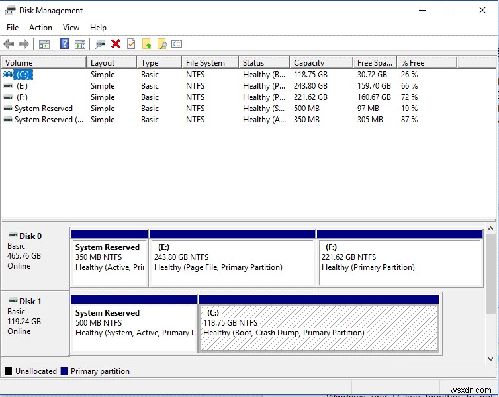The width and height of the screenshot is (499, 397).
Task: Click the Connect drive toolbar icon
Action: (100, 44)
